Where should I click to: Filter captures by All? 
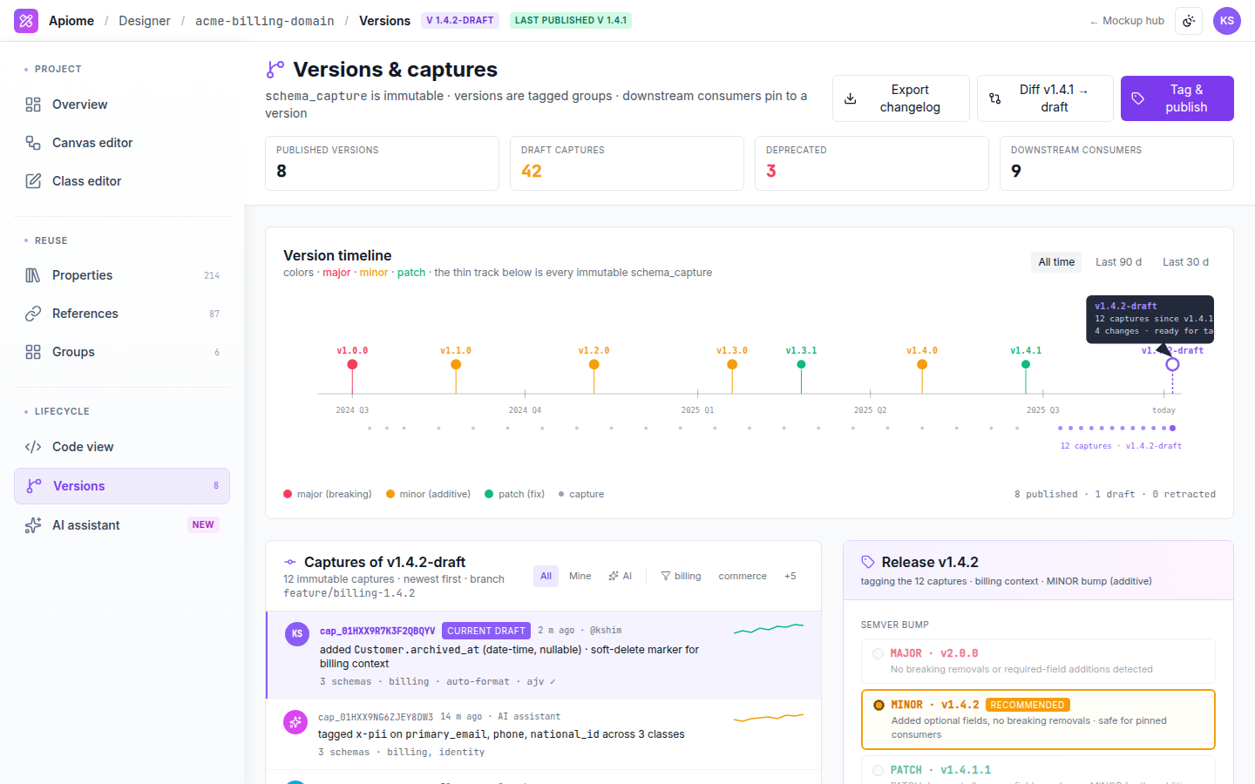pyautogui.click(x=546, y=576)
